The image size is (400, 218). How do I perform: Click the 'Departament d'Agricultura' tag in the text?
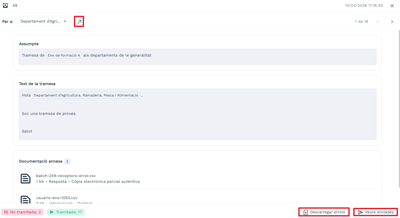[x=86, y=95]
